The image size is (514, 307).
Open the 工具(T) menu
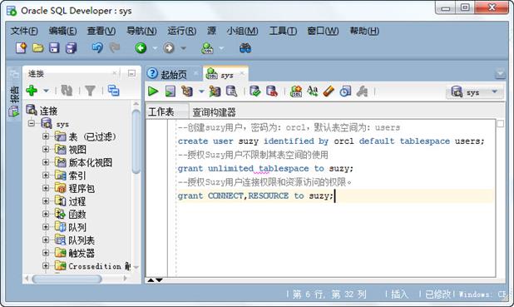pyautogui.click(x=283, y=31)
